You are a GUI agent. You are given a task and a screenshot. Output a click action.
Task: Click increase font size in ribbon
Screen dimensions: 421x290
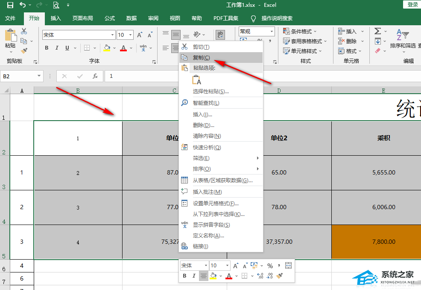coord(139,35)
